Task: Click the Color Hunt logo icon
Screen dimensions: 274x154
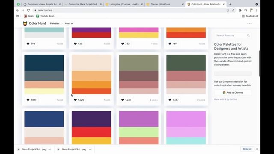Action: [25, 24]
